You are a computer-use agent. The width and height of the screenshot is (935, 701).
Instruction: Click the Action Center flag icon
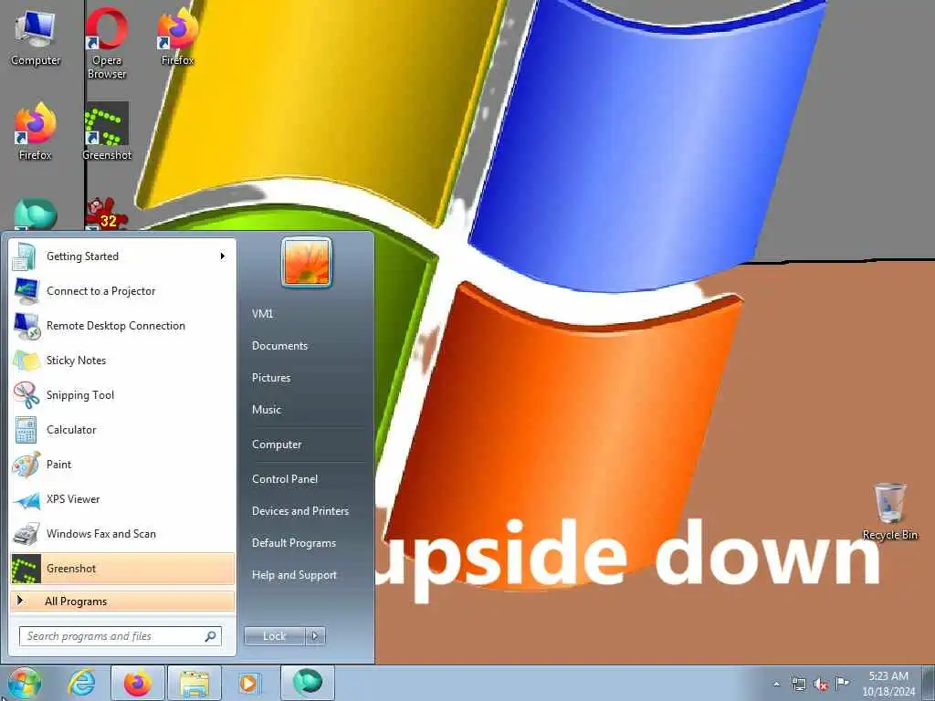(x=842, y=683)
